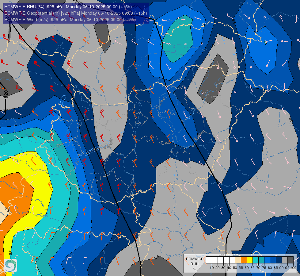Click the '10' tick label in the legend
Viewport: 300px width, 276px height.
(x=212, y=268)
